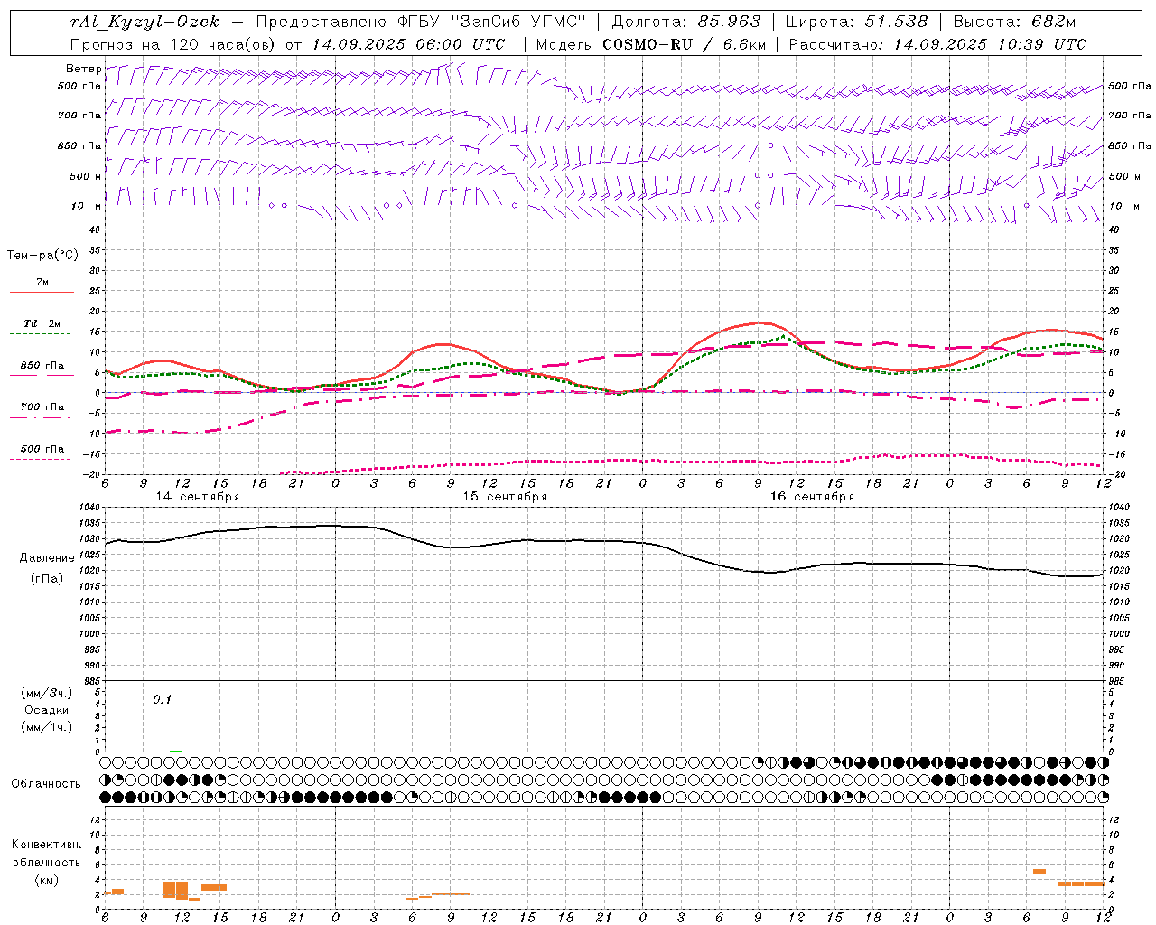Click the elevation text Высота: 682м
Image resolution: width=1156 pixels, height=925 pixels.
point(1014,23)
